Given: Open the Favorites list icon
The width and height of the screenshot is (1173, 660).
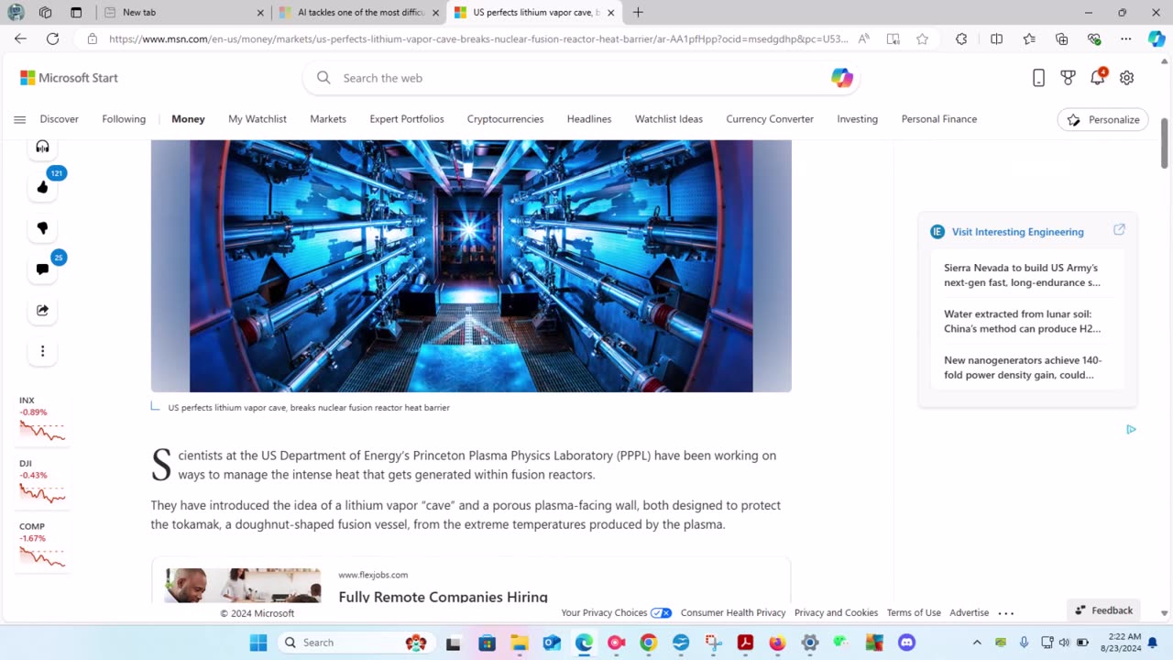Looking at the screenshot, I should (x=1029, y=38).
